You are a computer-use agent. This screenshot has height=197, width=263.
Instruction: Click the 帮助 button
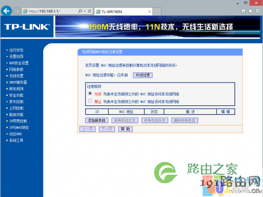(x=125, y=129)
